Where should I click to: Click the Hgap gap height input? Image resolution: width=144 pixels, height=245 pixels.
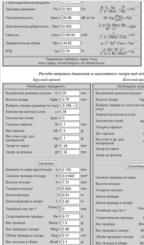click(x=71, y=100)
